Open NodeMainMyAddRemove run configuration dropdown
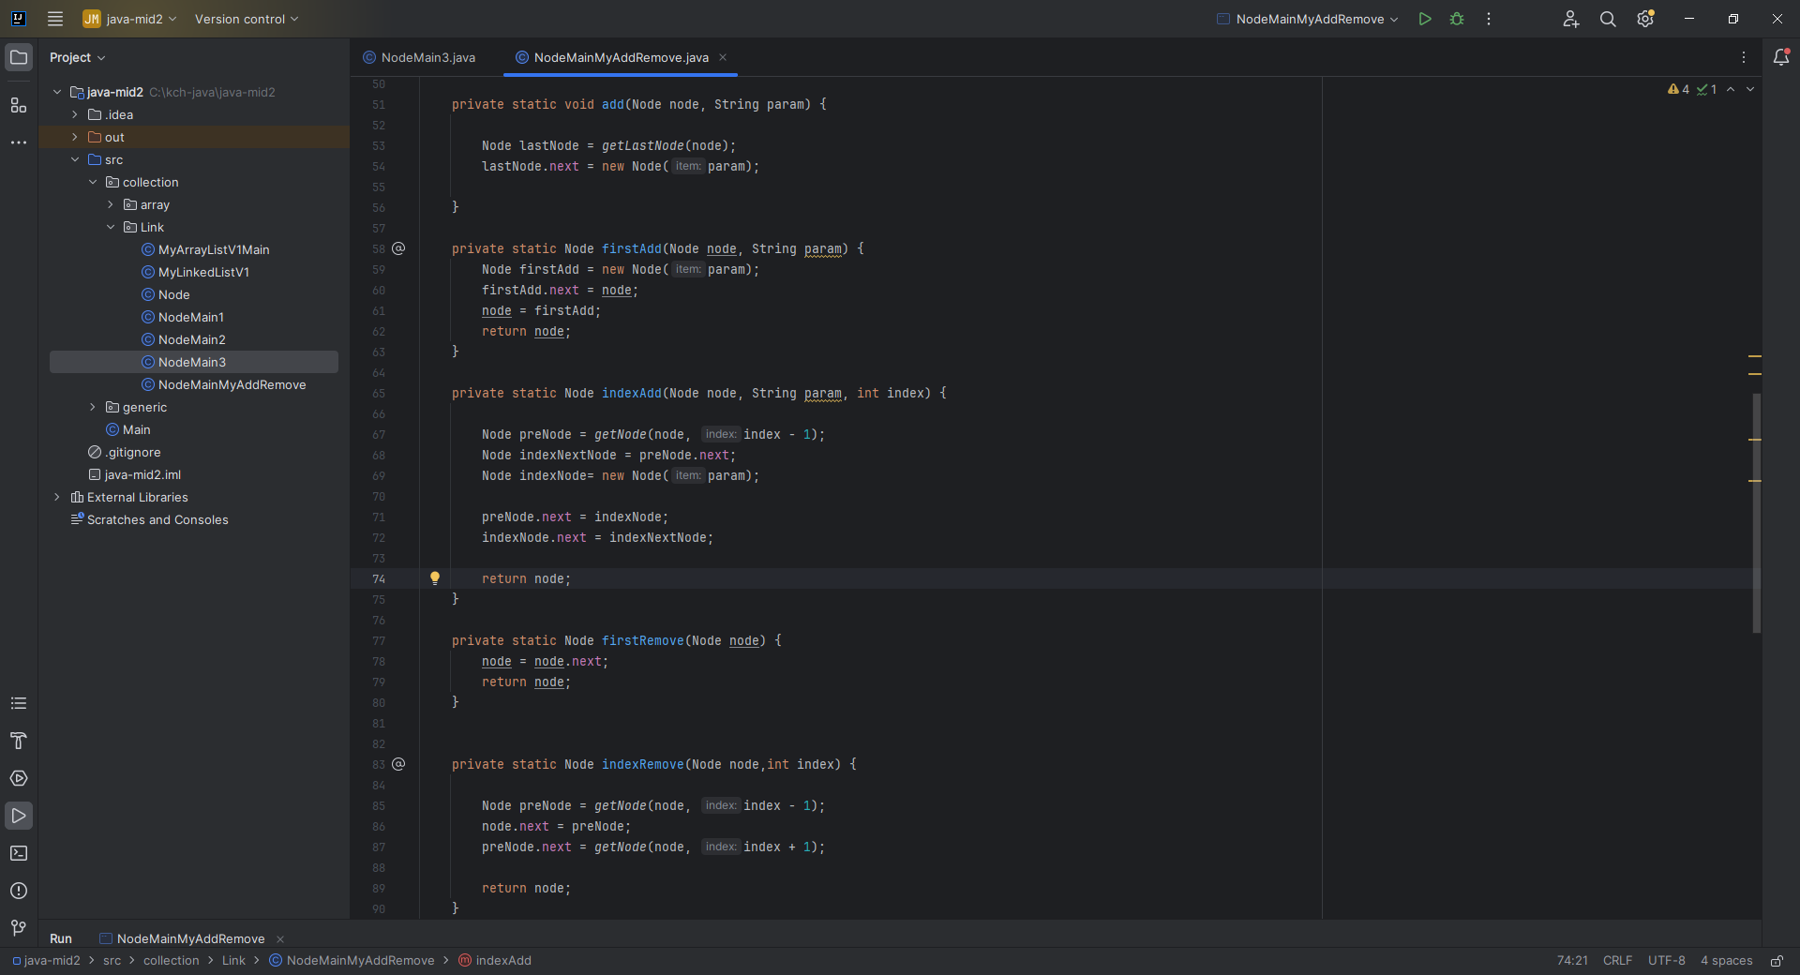1800x975 pixels. pyautogui.click(x=1308, y=19)
